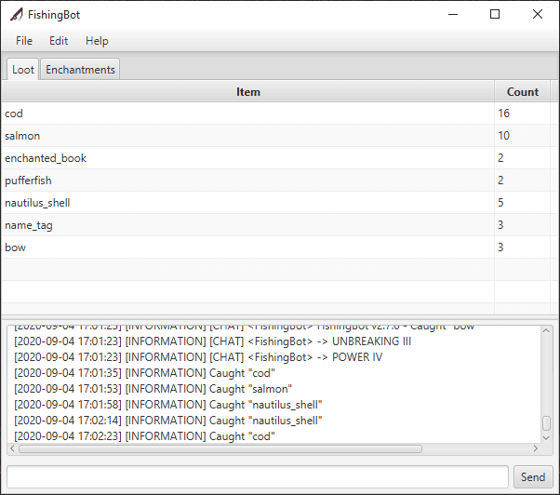This screenshot has height=495, width=560.
Task: Open the Edit menu
Action: [x=59, y=41]
